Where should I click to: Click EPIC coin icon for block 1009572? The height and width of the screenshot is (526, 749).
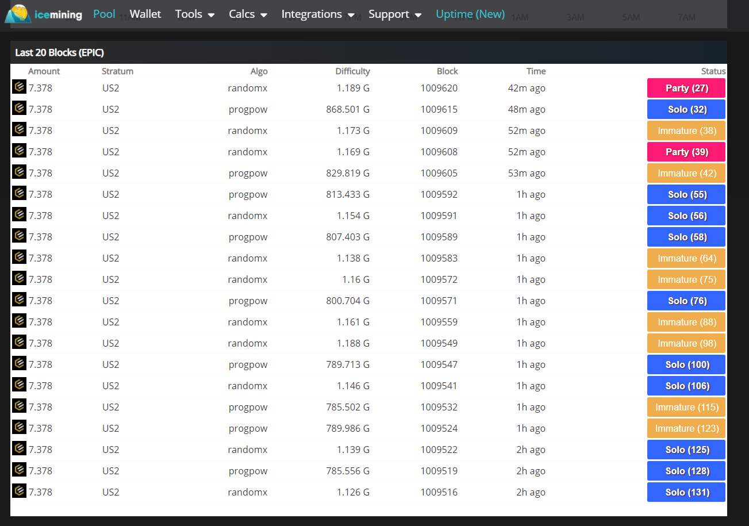coord(19,278)
